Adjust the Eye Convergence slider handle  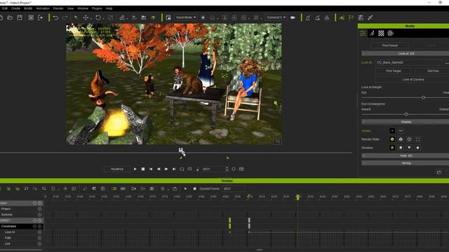[406, 114]
